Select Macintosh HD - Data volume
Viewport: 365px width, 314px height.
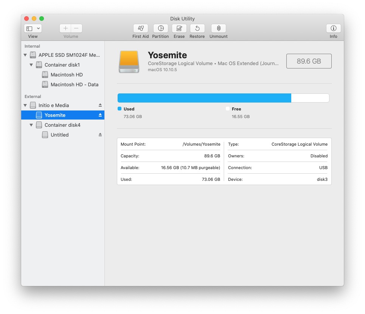click(x=63, y=84)
